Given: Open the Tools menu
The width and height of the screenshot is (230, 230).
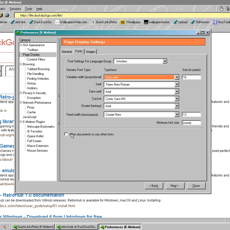Looking at the screenshot, I should tap(29, 9).
